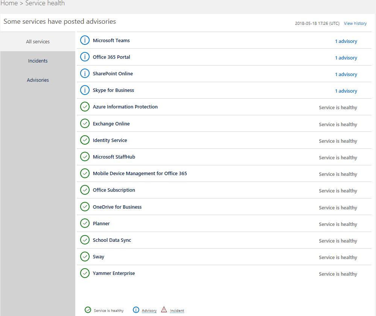This screenshot has width=376, height=316.
Task: Click Sway's Service is healthy status
Action: (338, 257)
